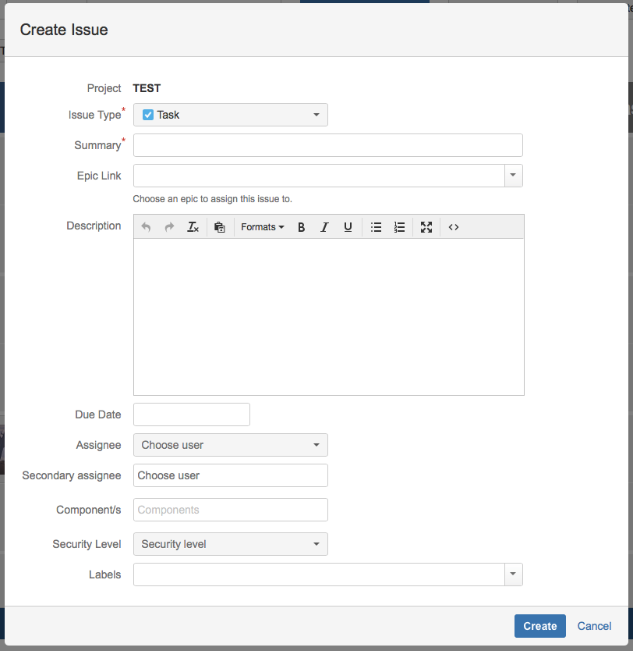The height and width of the screenshot is (651, 633).
Task: Expand the Epic Link dropdown arrow
Action: point(513,175)
